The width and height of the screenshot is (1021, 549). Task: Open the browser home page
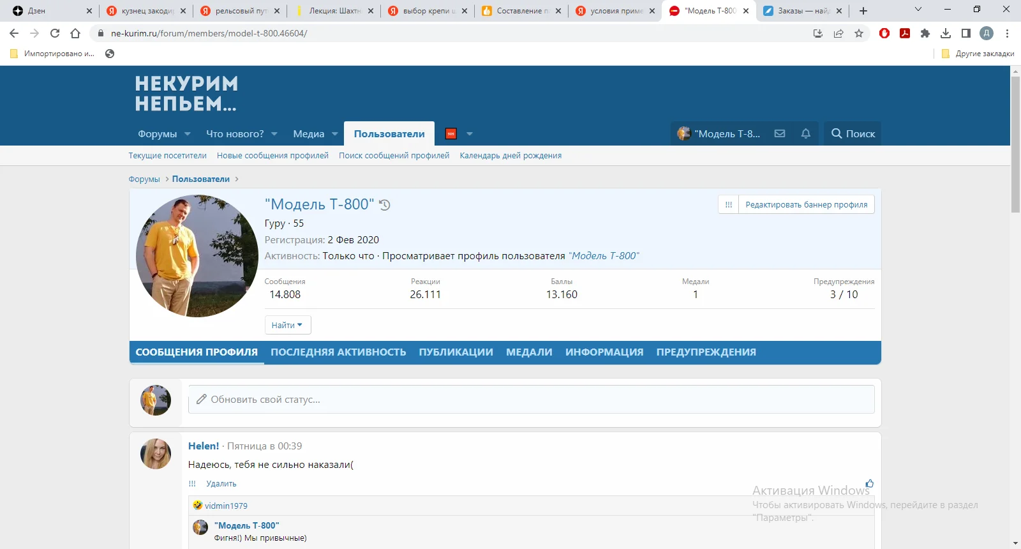(x=75, y=33)
